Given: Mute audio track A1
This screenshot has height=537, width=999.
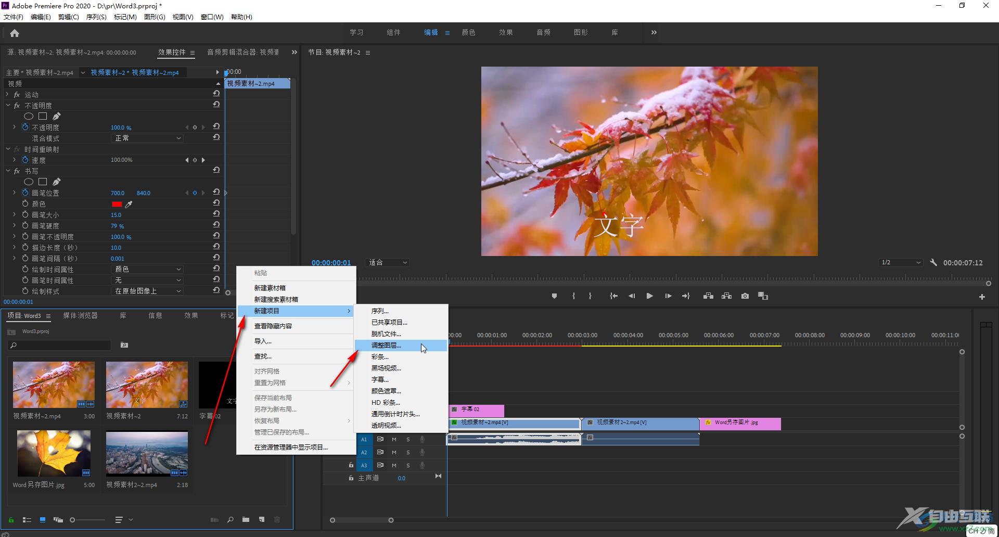Looking at the screenshot, I should point(394,440).
